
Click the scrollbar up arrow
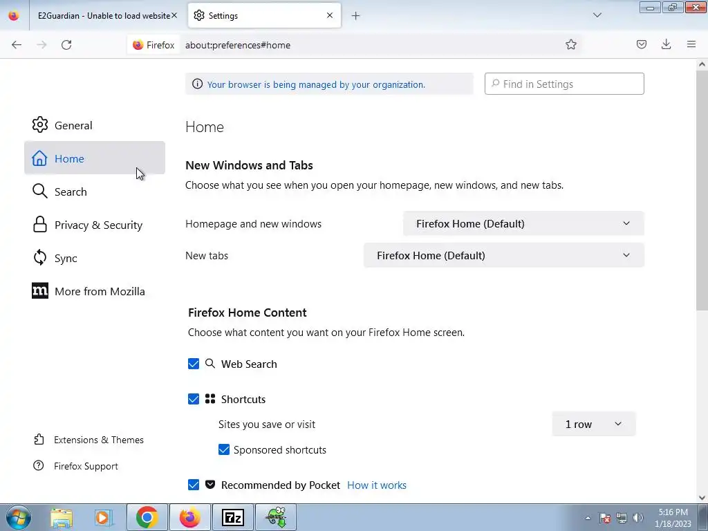(702, 64)
